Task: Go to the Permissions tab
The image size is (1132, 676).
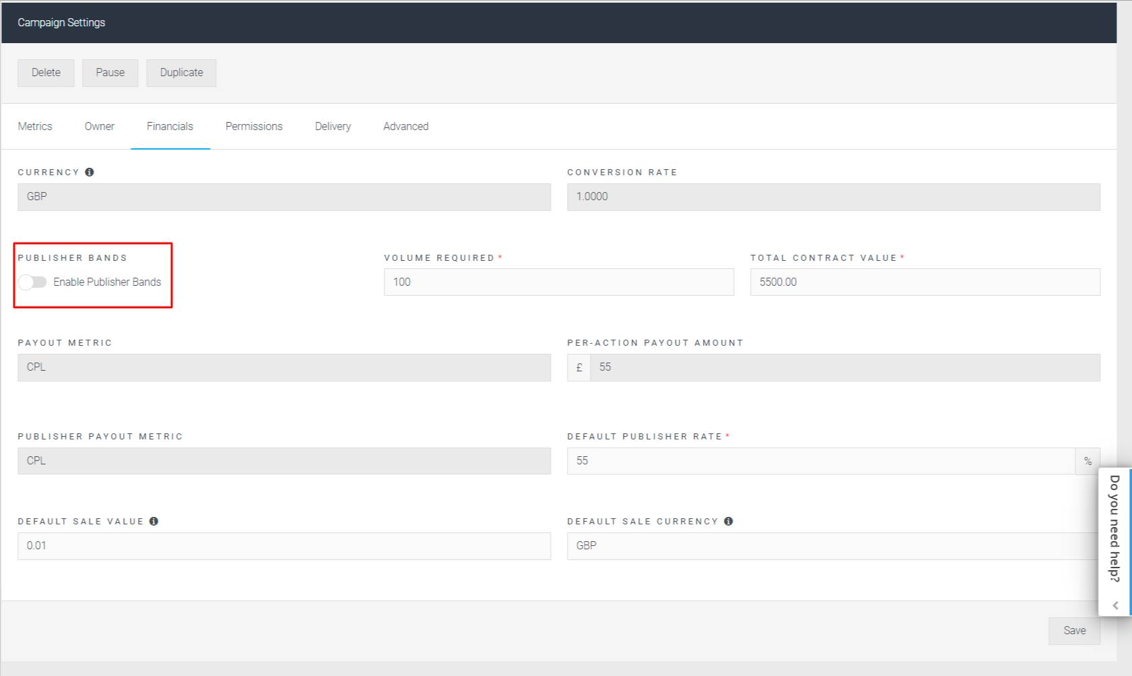Action: (x=254, y=127)
